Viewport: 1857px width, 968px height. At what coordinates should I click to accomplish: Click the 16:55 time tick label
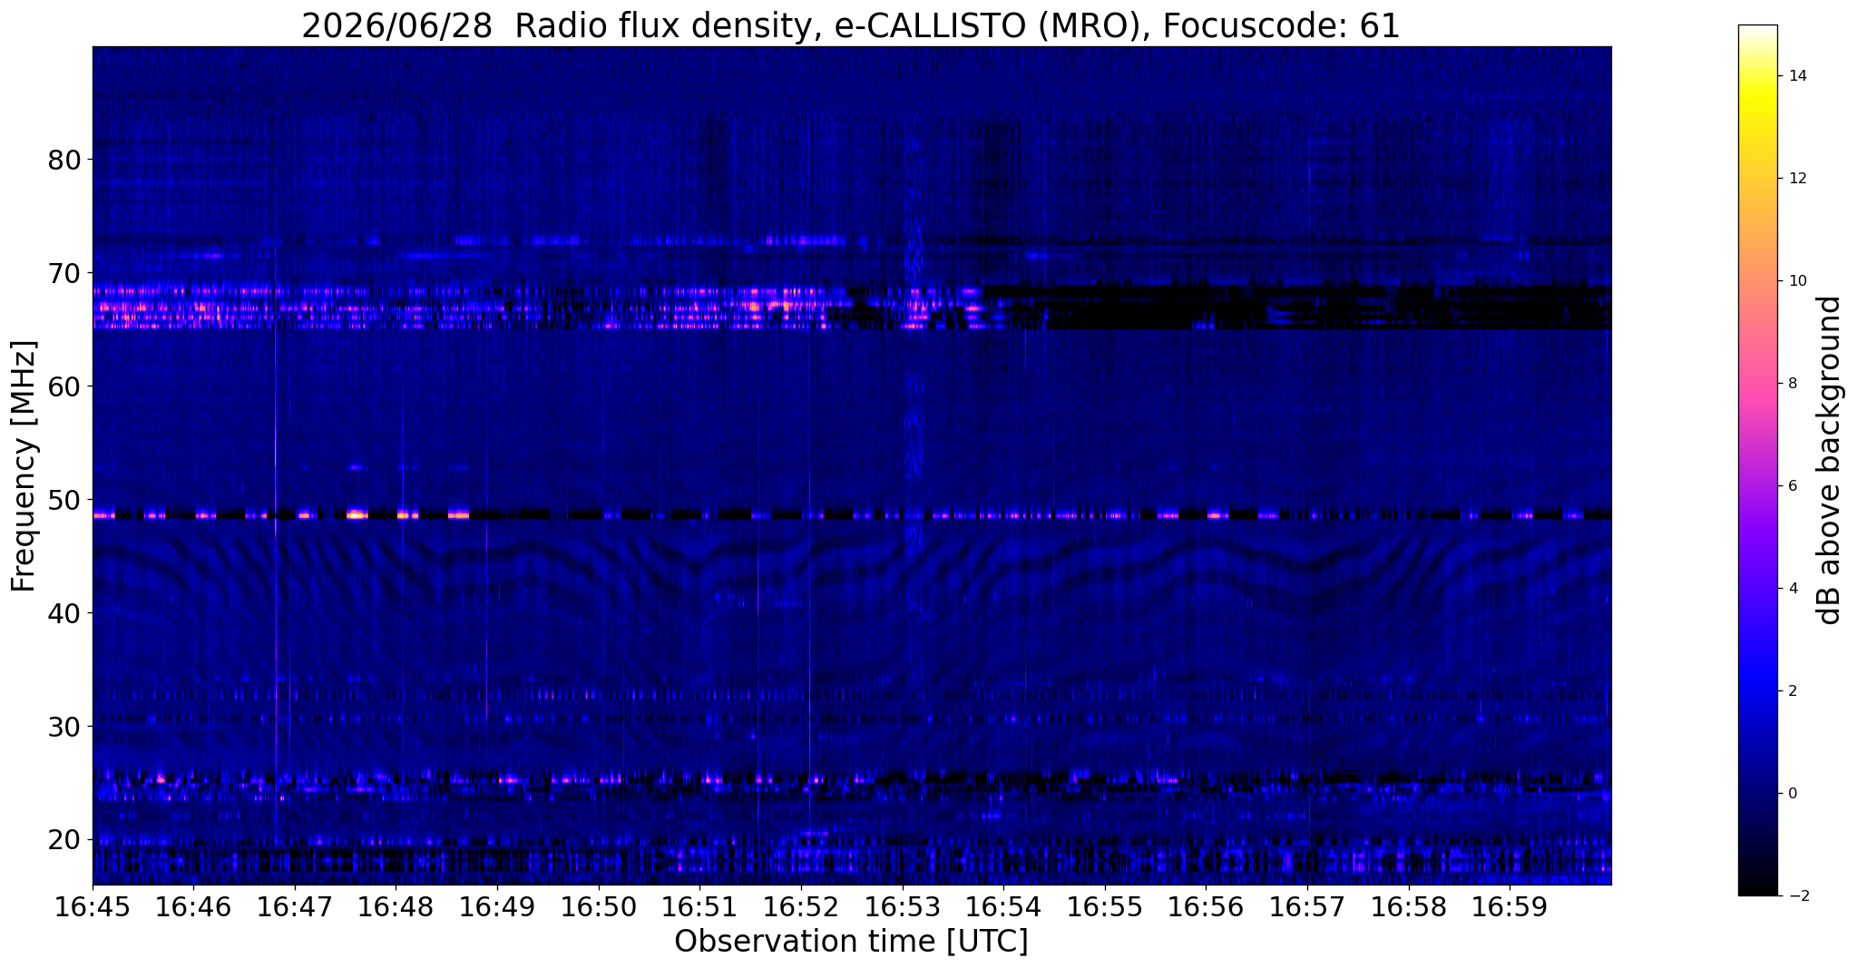(x=1105, y=905)
